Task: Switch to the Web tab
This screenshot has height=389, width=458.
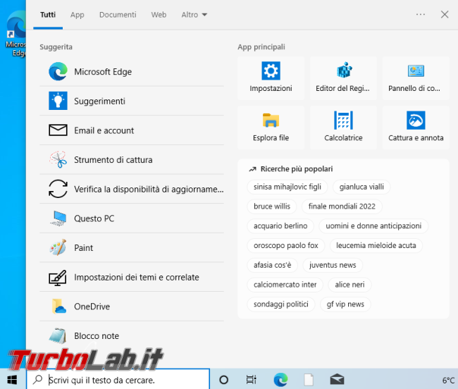Action: tap(159, 15)
